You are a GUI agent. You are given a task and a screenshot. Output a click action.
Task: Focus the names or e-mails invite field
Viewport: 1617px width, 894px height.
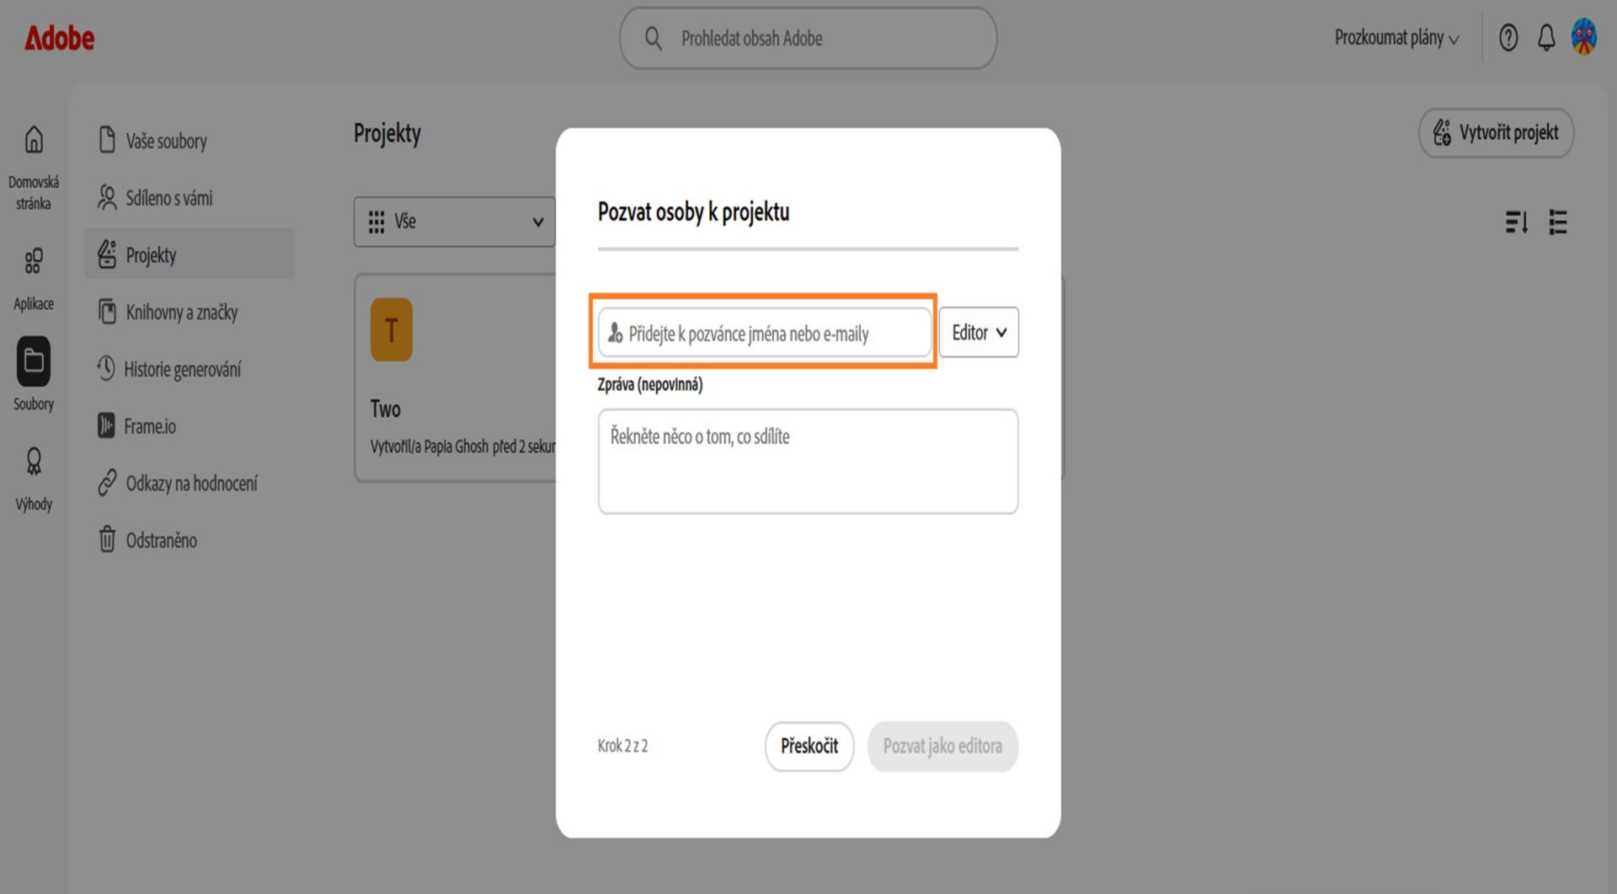point(765,333)
